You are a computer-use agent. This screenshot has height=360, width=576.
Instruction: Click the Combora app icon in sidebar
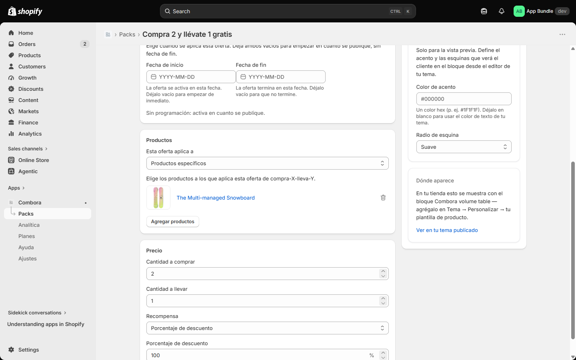click(11, 202)
